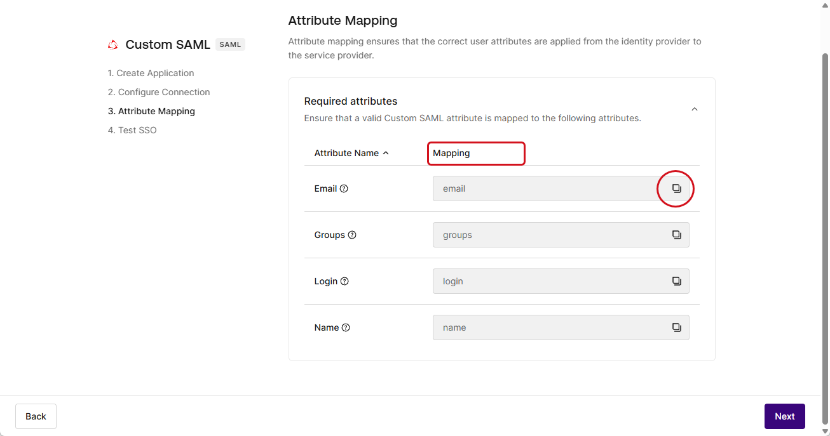Collapse the Required attributes section
The image size is (830, 436).
point(695,109)
